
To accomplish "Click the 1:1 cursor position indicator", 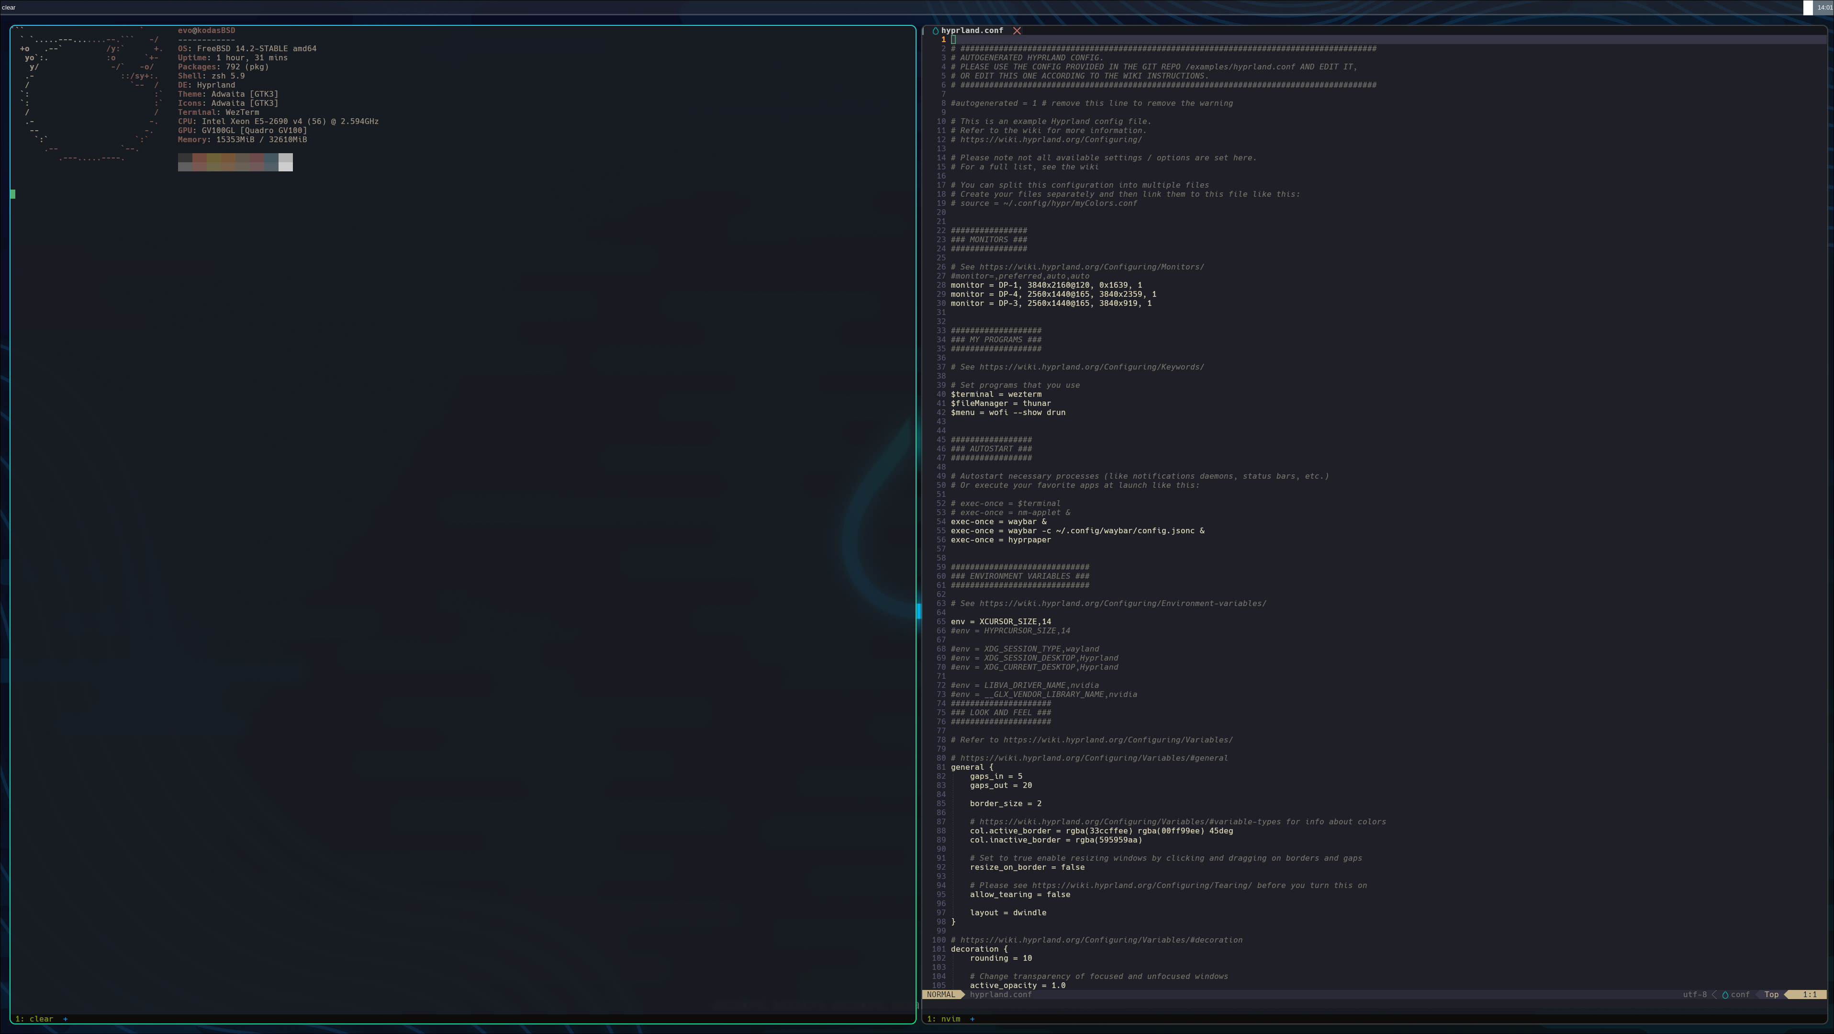I will point(1809,995).
